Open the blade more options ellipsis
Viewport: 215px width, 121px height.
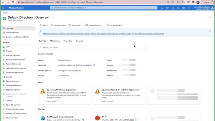53,17
